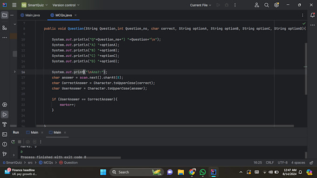
Task: Open the Structure tool window icon
Action: [x=5, y=28]
